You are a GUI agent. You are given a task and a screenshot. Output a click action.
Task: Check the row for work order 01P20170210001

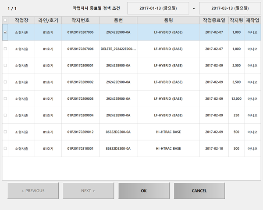point(5,149)
